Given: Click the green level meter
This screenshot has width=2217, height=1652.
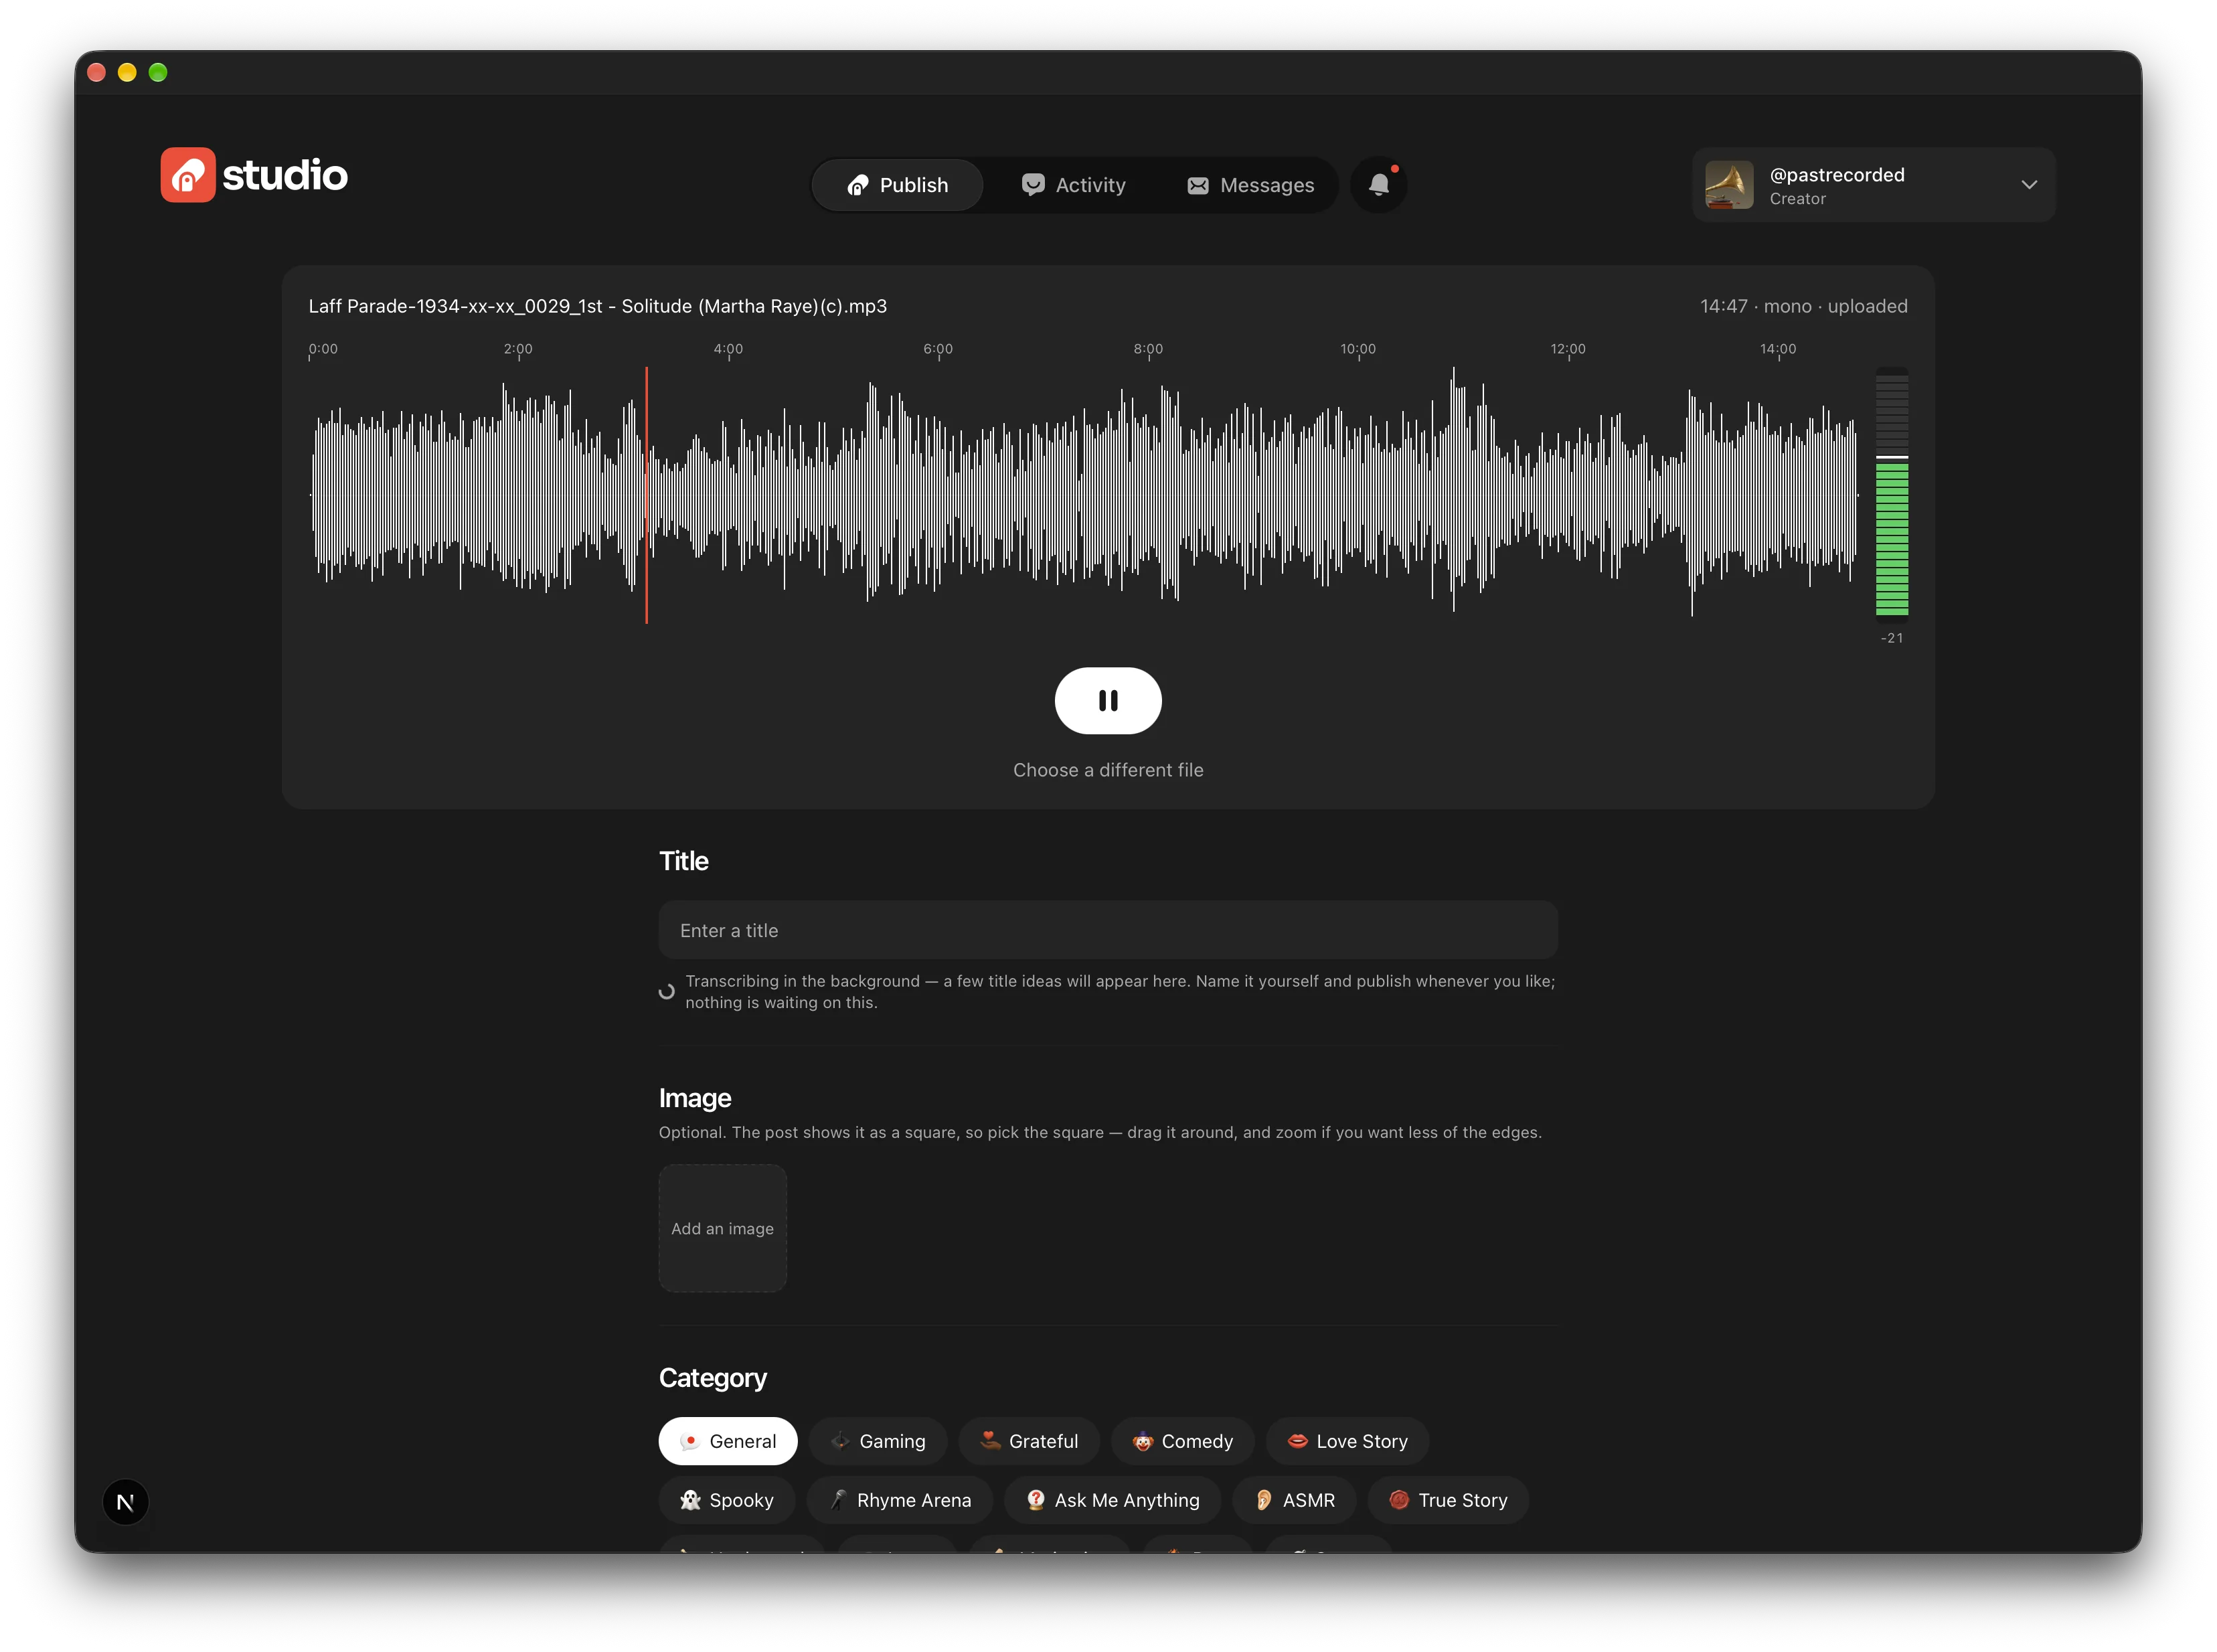Looking at the screenshot, I should click(1892, 495).
